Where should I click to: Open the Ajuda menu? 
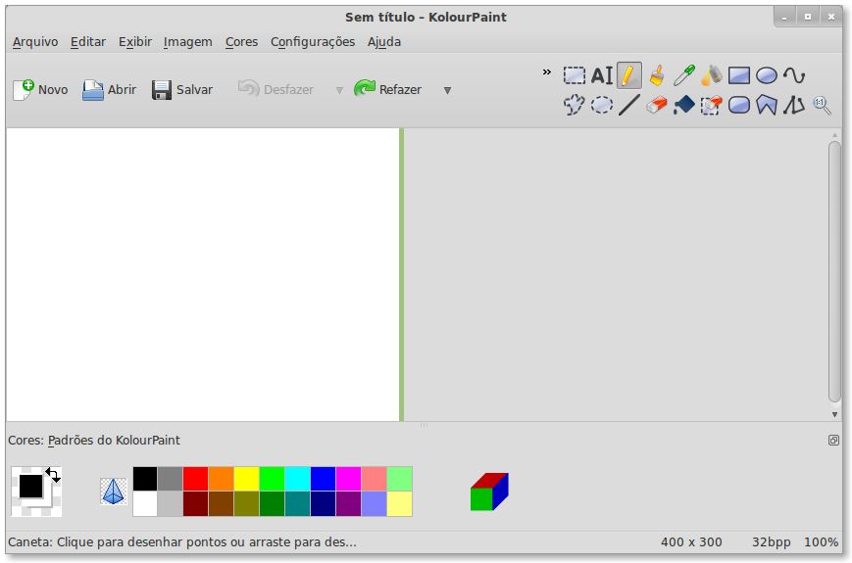(x=384, y=42)
